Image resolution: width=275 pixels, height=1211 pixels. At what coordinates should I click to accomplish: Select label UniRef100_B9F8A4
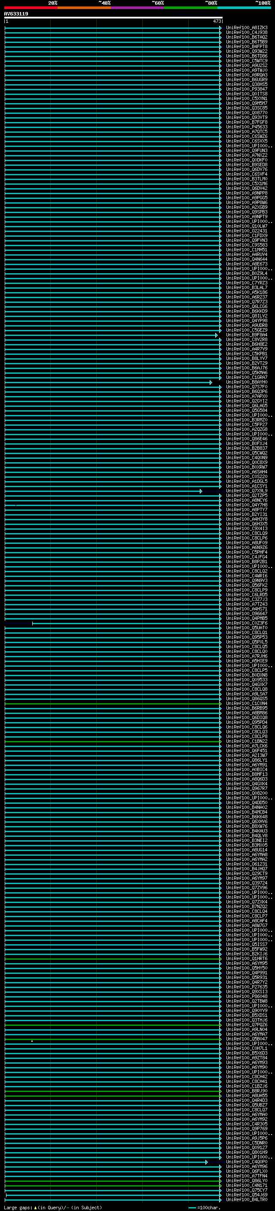pyautogui.click(x=246, y=335)
